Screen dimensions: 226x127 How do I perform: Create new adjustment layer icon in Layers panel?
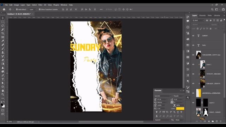[x=209, y=121]
